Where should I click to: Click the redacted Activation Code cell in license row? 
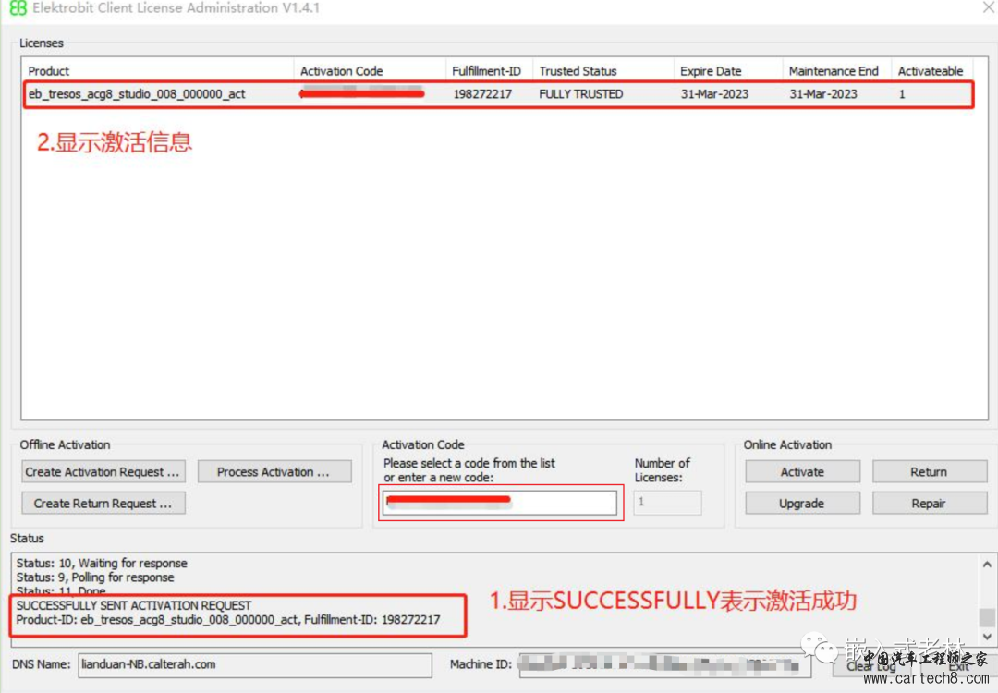(x=361, y=93)
